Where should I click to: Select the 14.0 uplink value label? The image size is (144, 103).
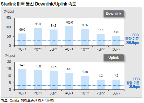[38, 66]
